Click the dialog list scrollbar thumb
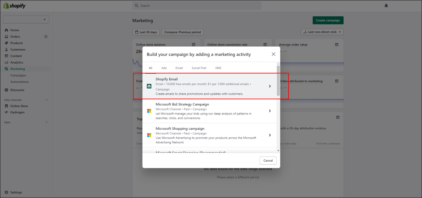The width and height of the screenshot is (422, 198). (x=278, y=81)
